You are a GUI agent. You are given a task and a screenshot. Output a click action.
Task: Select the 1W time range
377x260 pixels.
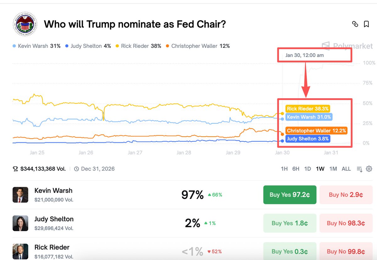coord(320,169)
